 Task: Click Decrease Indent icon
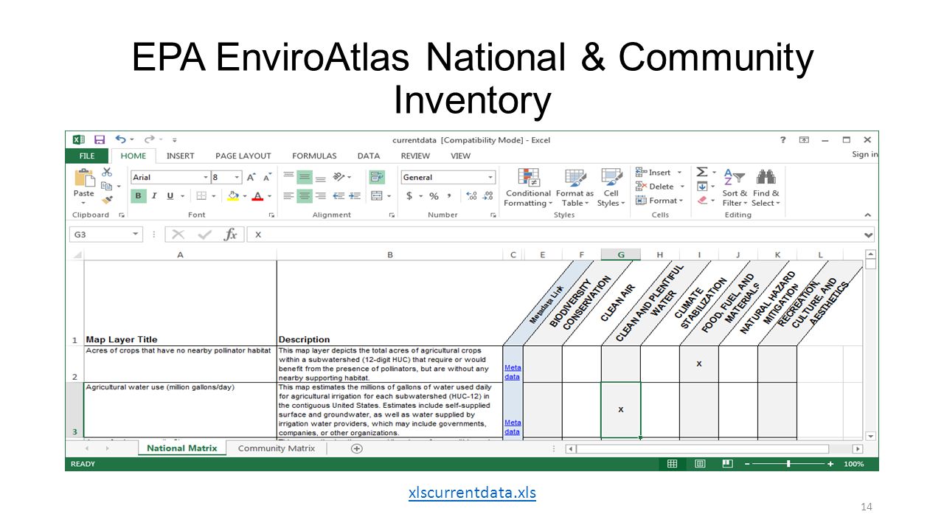tap(339, 196)
